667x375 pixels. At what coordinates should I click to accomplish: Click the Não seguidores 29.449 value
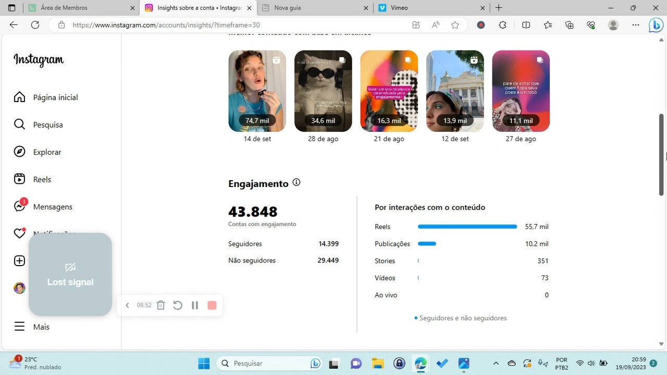pos(328,260)
